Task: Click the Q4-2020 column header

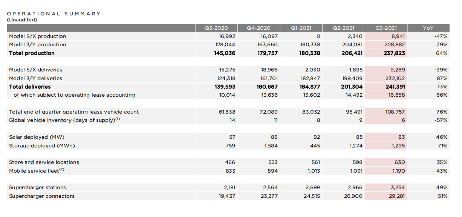Action: (x=259, y=28)
